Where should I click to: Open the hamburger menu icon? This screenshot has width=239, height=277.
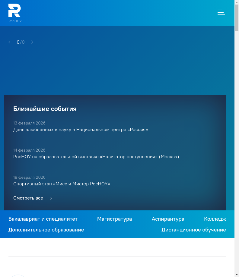[x=221, y=12]
